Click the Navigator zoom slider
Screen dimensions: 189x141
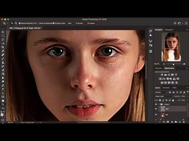(174, 64)
